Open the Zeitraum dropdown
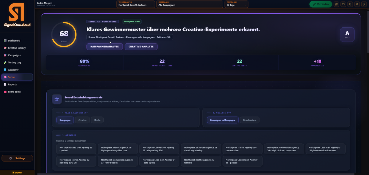 point(236,4)
